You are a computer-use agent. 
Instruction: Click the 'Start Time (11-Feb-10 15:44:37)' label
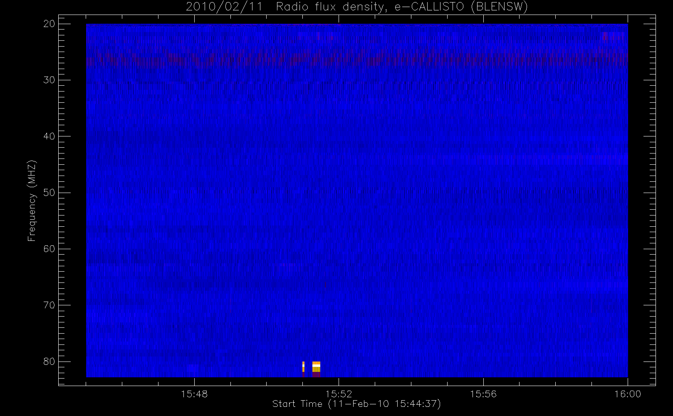pos(356,404)
